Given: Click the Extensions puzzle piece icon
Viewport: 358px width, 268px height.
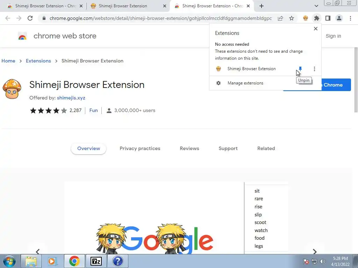Looking at the screenshot, I should click(316, 18).
